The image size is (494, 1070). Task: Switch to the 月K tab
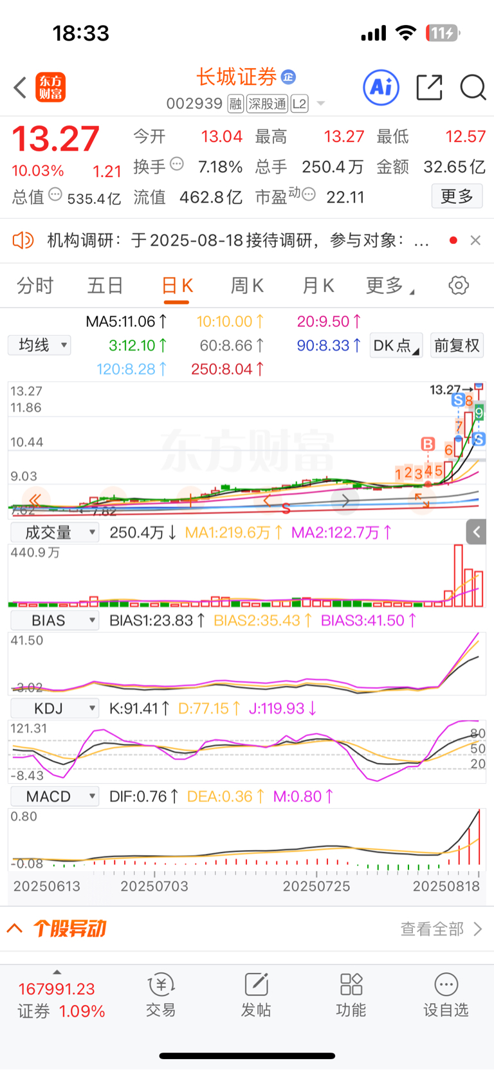click(x=318, y=285)
